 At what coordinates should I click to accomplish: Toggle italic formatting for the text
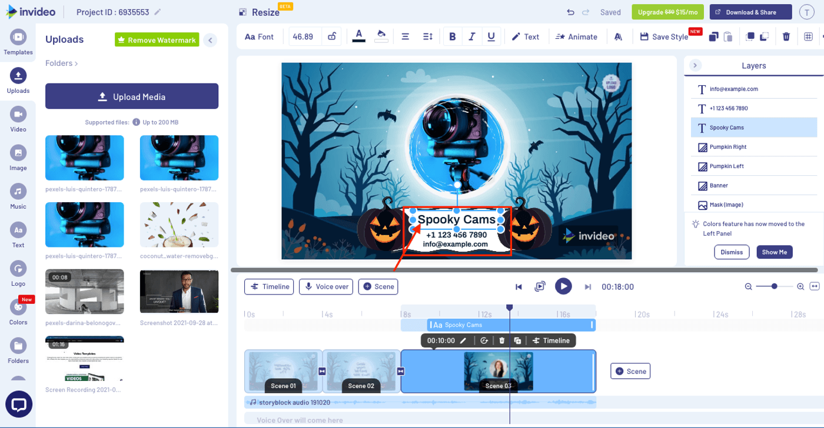point(471,36)
